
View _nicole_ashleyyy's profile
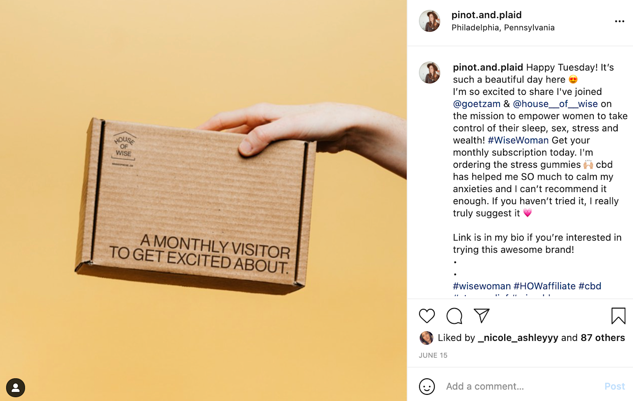coord(518,338)
